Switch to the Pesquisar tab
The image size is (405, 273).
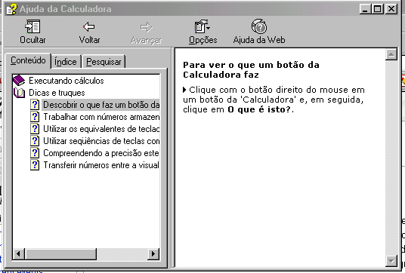coord(104,62)
